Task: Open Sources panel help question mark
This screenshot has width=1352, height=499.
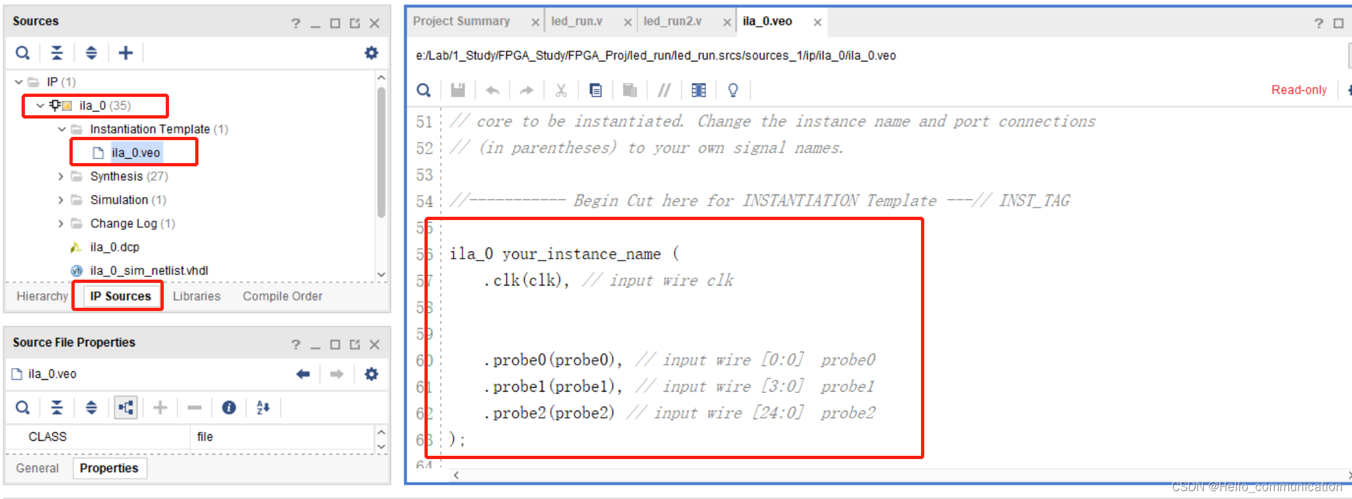Action: tap(296, 24)
